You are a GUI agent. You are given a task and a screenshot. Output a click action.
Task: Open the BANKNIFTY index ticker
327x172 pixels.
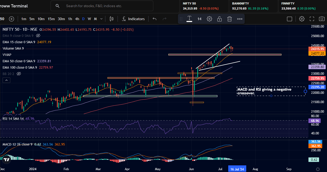[x=254, y=6]
